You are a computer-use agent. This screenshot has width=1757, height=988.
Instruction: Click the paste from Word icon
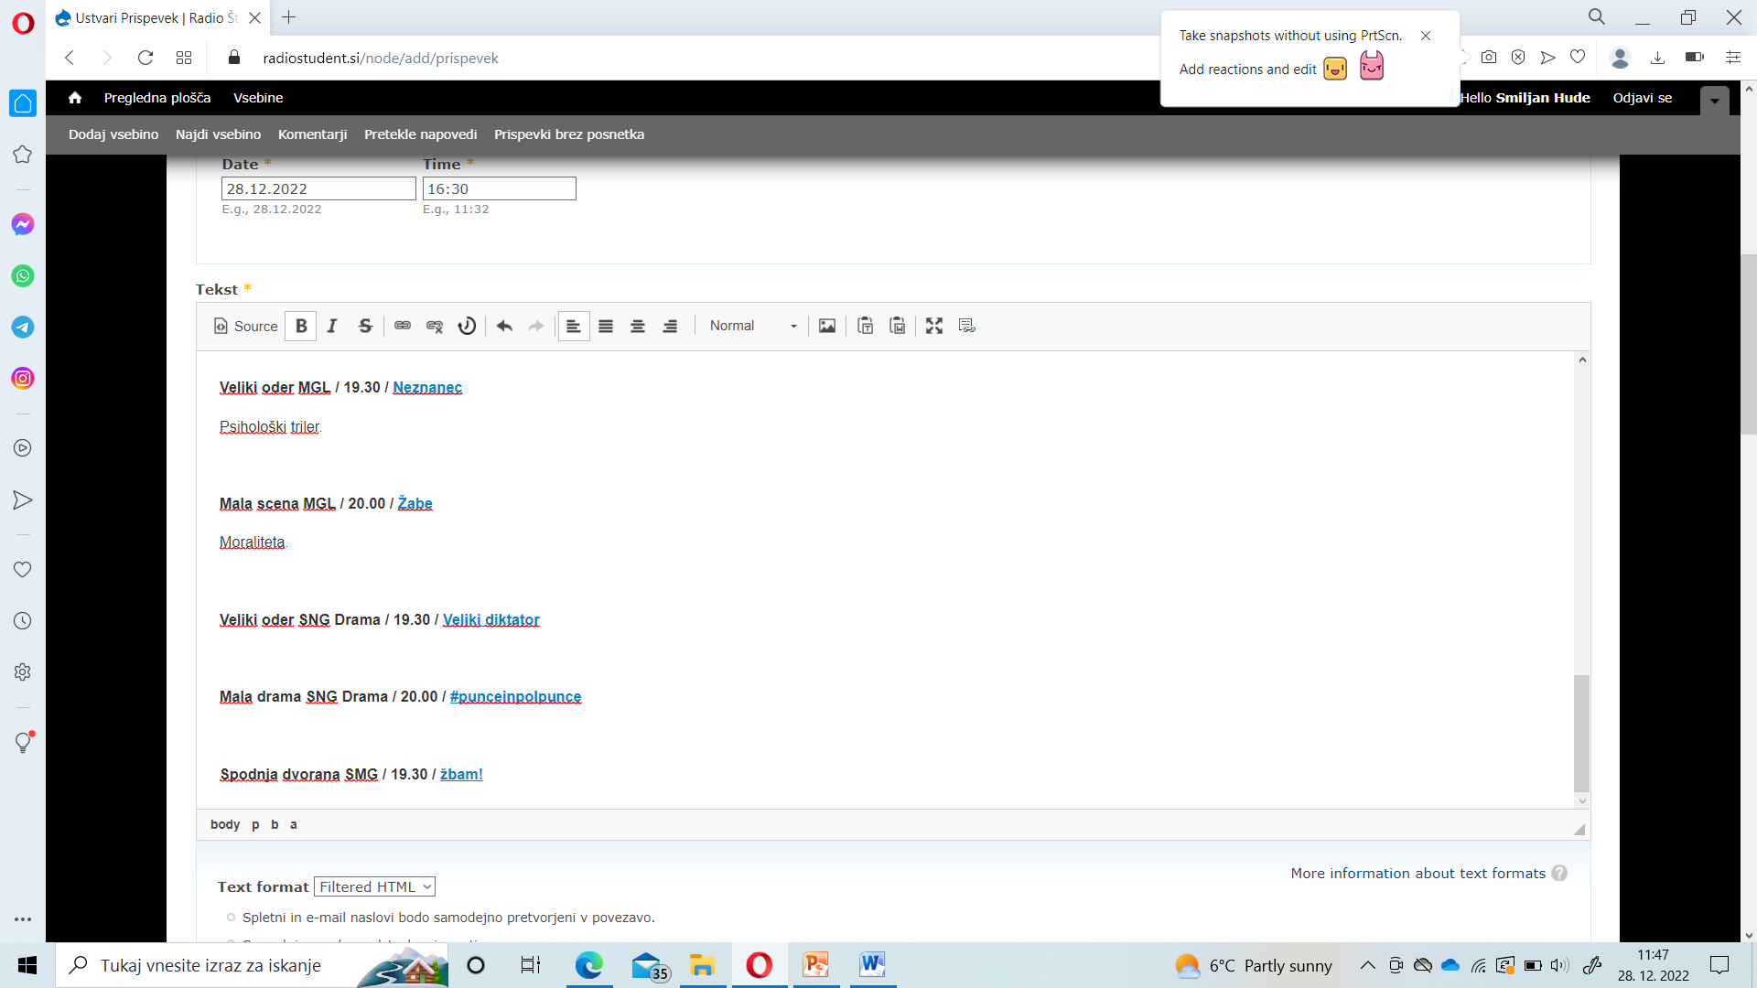coord(898,326)
